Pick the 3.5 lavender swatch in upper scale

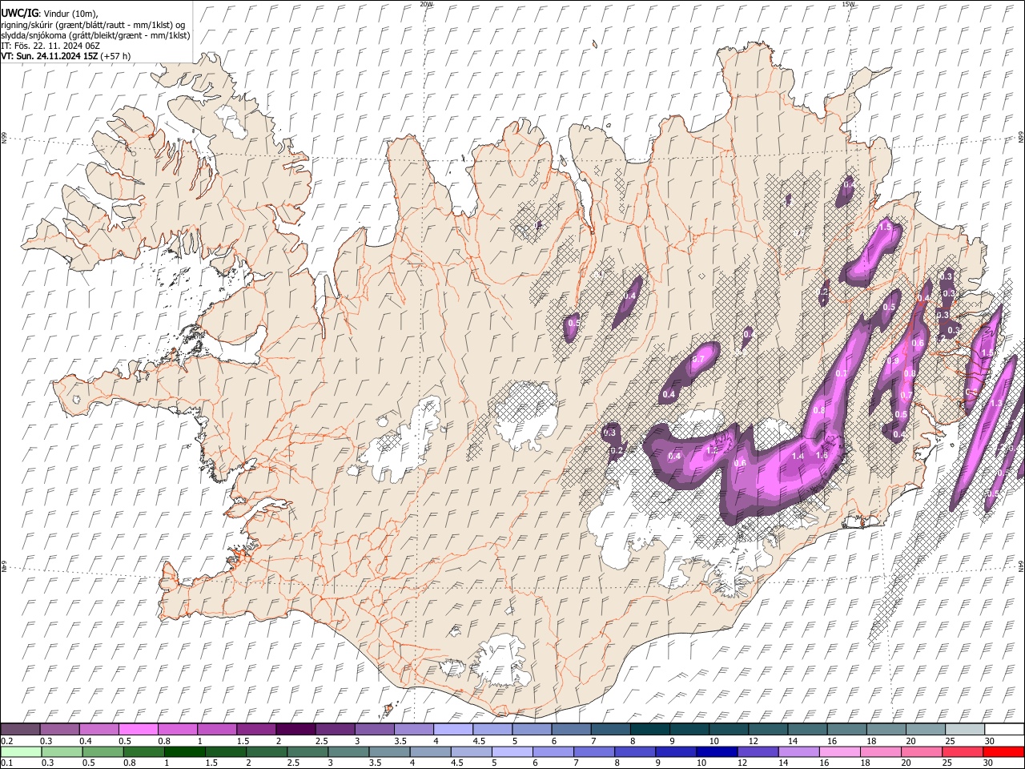point(413,729)
